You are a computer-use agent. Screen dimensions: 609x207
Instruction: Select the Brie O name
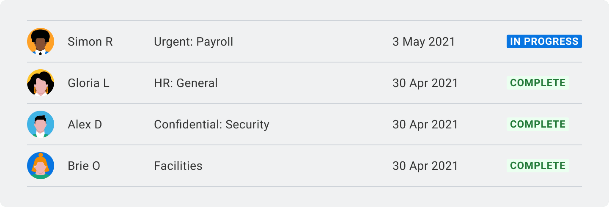coord(84,166)
